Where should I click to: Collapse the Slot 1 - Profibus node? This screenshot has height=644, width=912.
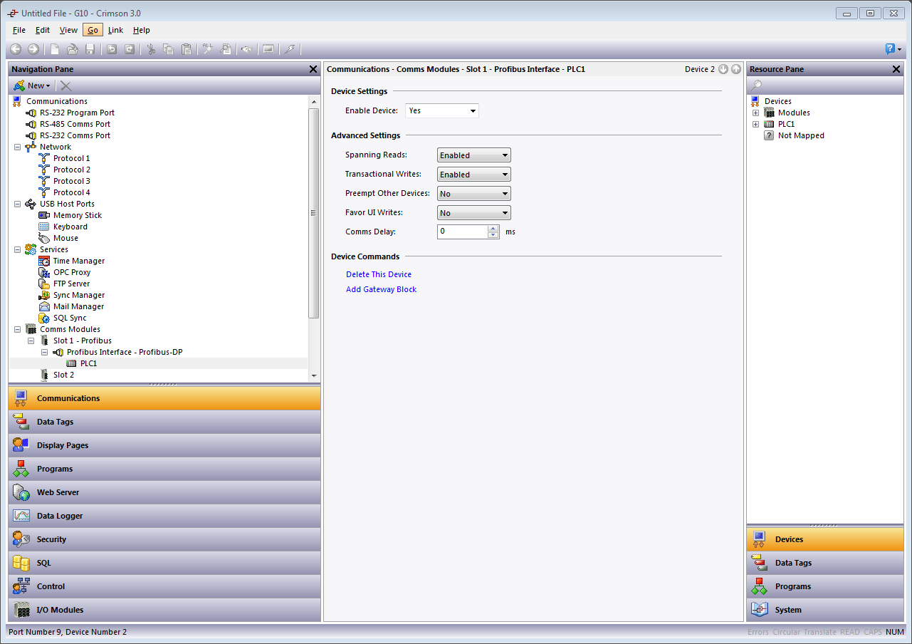31,341
